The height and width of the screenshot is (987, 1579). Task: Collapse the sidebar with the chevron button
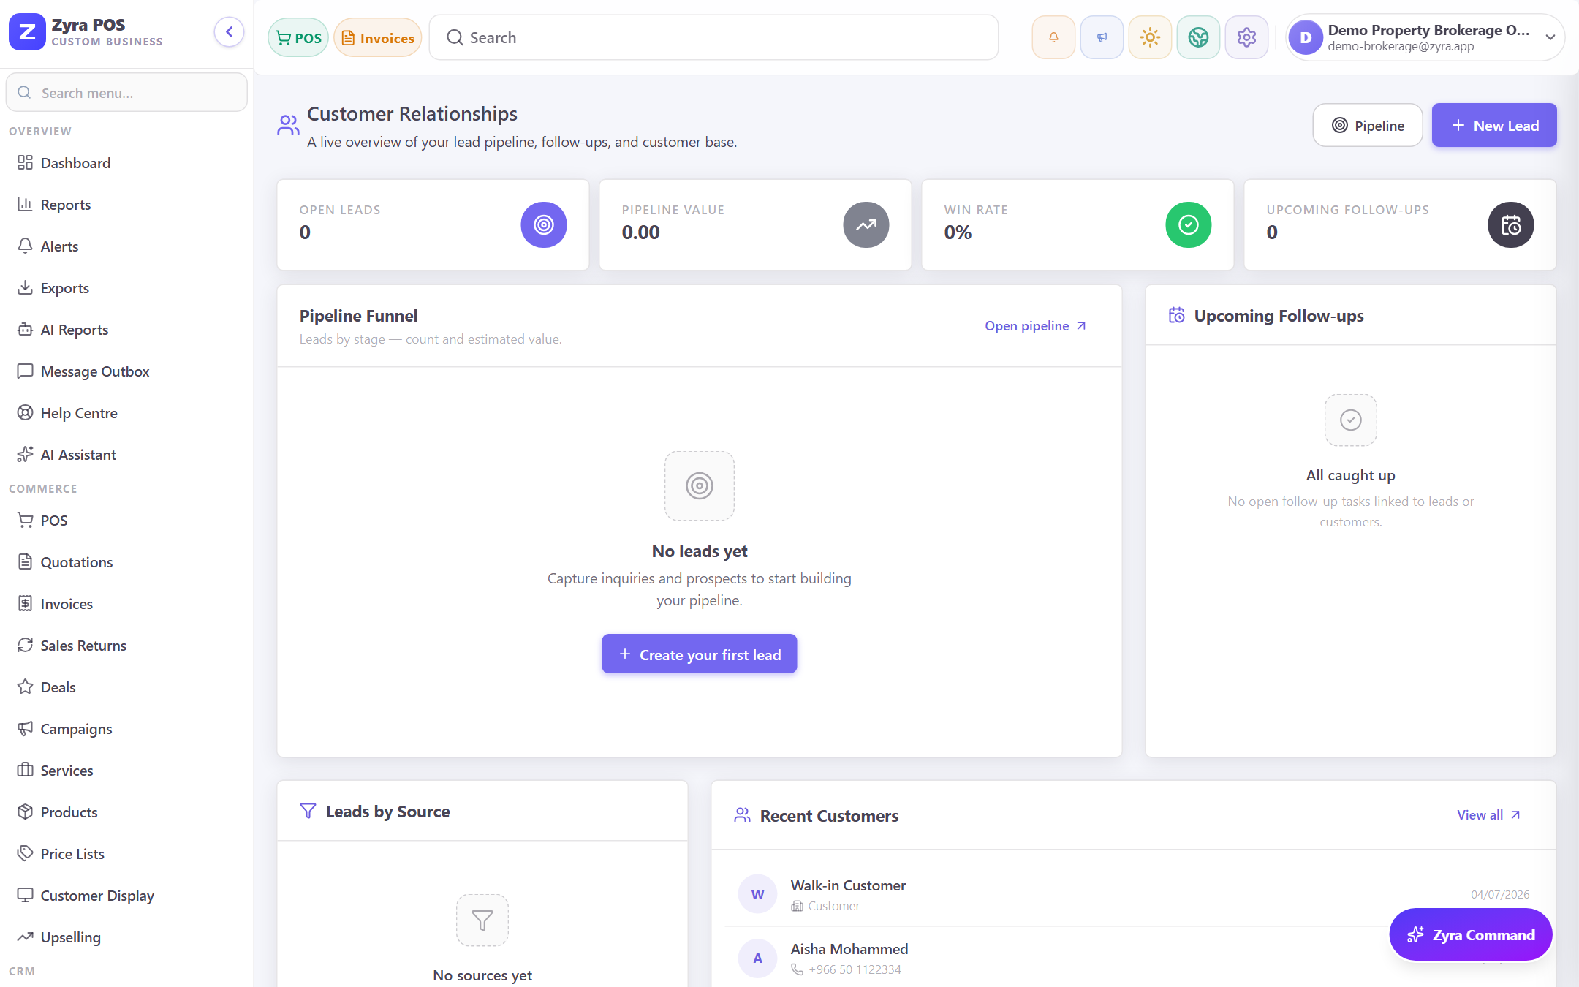click(229, 32)
